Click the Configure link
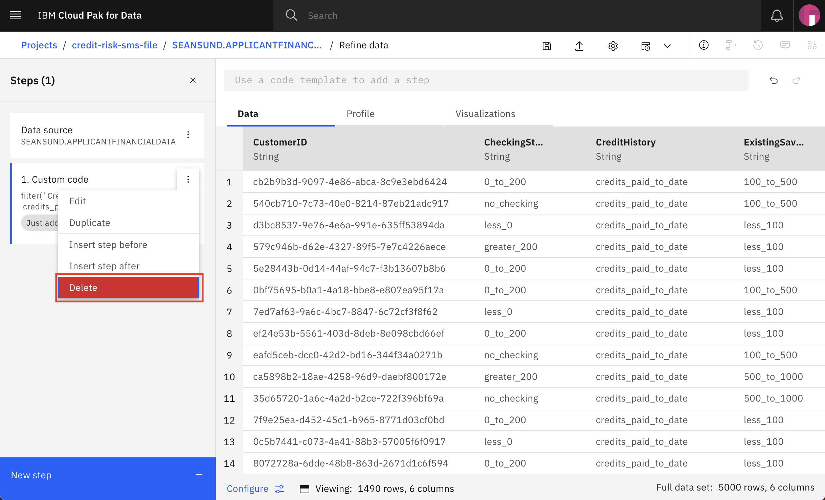This screenshot has width=825, height=500. [247, 488]
